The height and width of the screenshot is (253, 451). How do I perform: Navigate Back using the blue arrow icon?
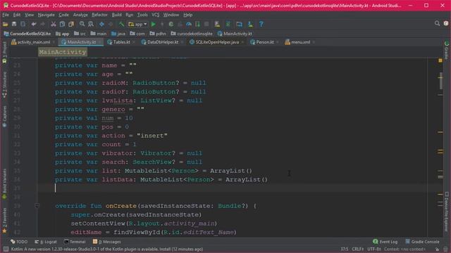point(101,24)
